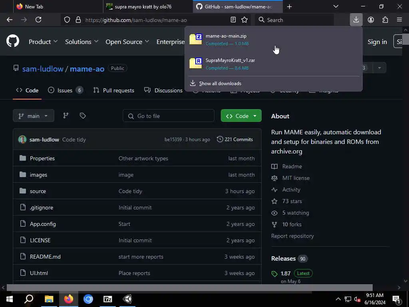Screen dimensions: 409x307
Task: Open the branches icon next to main
Action: [x=66, y=116]
